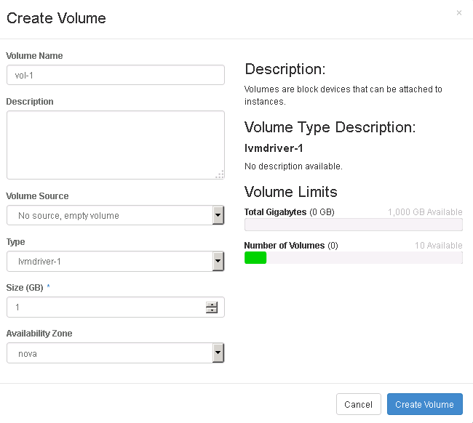Image resolution: width=473 pixels, height=423 pixels.
Task: Grab the Description box resize handle
Action: click(220, 174)
